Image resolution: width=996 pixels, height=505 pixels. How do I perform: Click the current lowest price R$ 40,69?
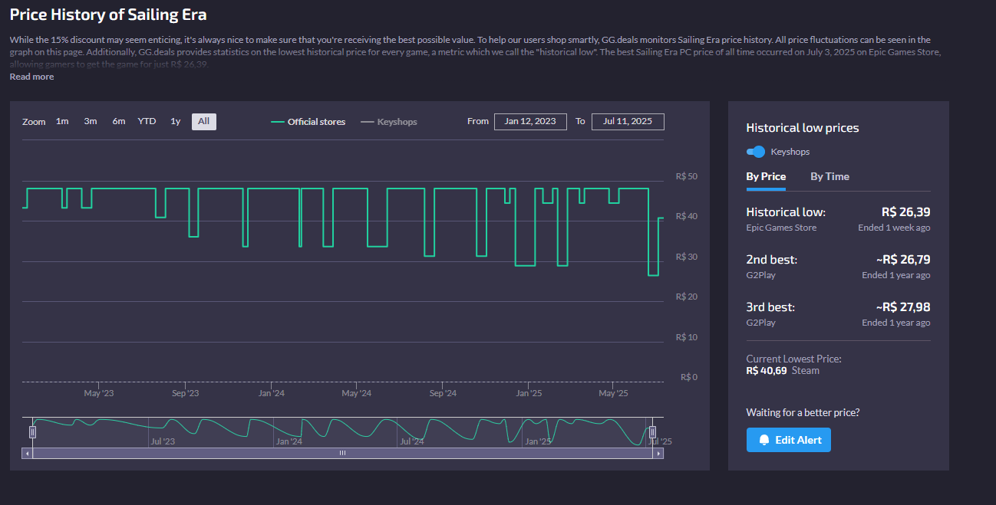tap(767, 371)
